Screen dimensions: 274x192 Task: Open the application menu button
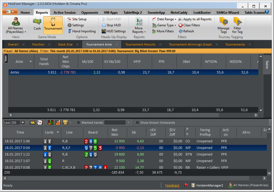tap(10, 12)
